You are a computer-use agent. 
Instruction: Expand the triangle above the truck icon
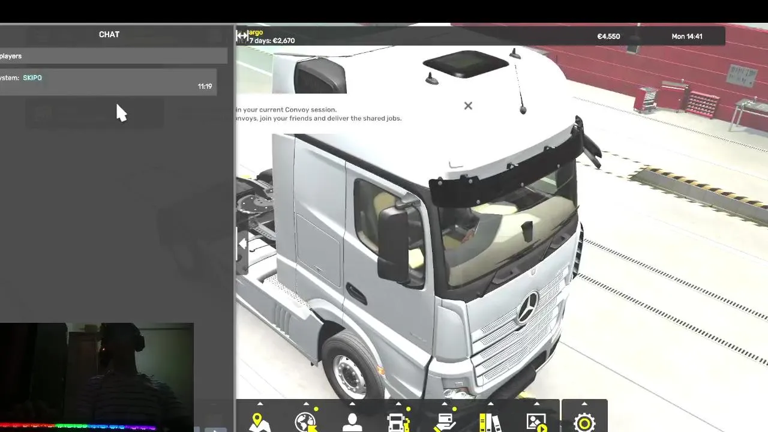point(398,404)
